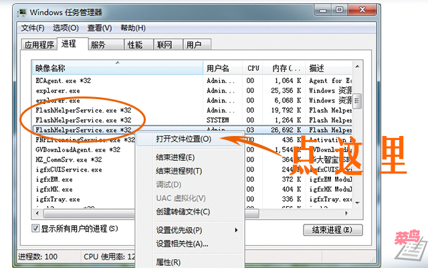428x268 pixels.
Task: Sort by the 描述 column header
Action: coord(329,68)
